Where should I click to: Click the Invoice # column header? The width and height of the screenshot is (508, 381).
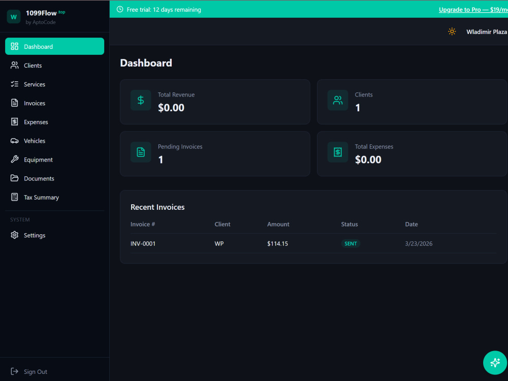(x=143, y=224)
